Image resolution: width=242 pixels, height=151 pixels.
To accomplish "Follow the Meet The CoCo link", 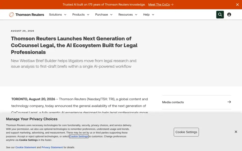I will [x=161, y=5].
